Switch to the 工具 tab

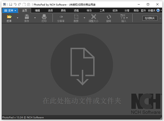(102, 11)
